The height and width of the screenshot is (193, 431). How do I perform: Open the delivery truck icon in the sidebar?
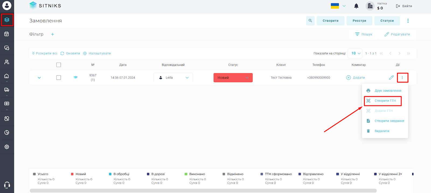coord(7,90)
